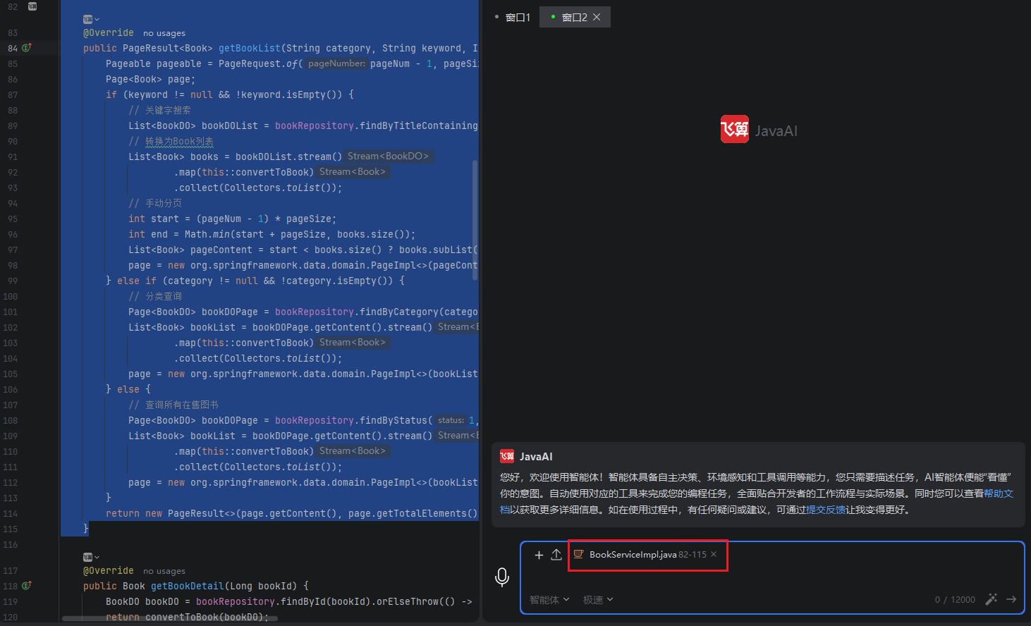Click the 'Page<Book> page;' declaration on line 86
This screenshot has width=1031, height=626.
point(150,79)
